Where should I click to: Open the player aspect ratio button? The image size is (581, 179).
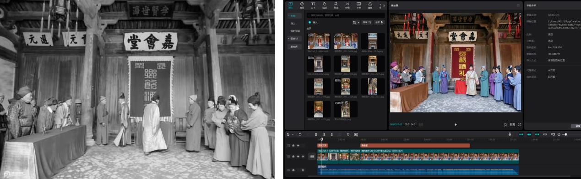tap(512, 124)
